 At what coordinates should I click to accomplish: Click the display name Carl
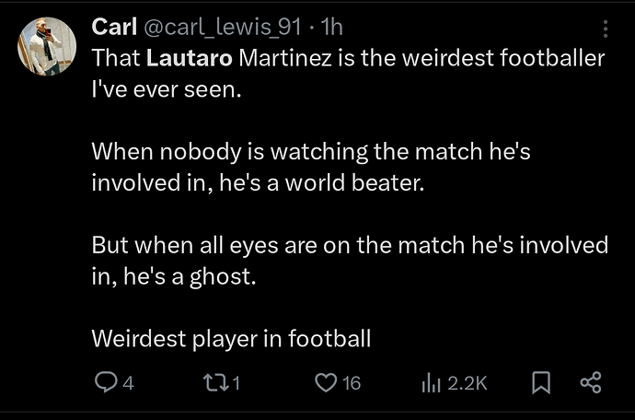(x=114, y=27)
